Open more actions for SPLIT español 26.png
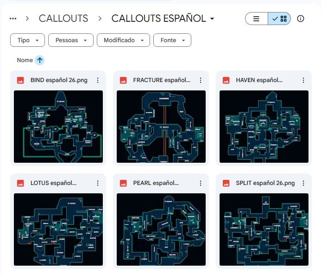The height and width of the screenshot is (274, 321). tap(303, 183)
